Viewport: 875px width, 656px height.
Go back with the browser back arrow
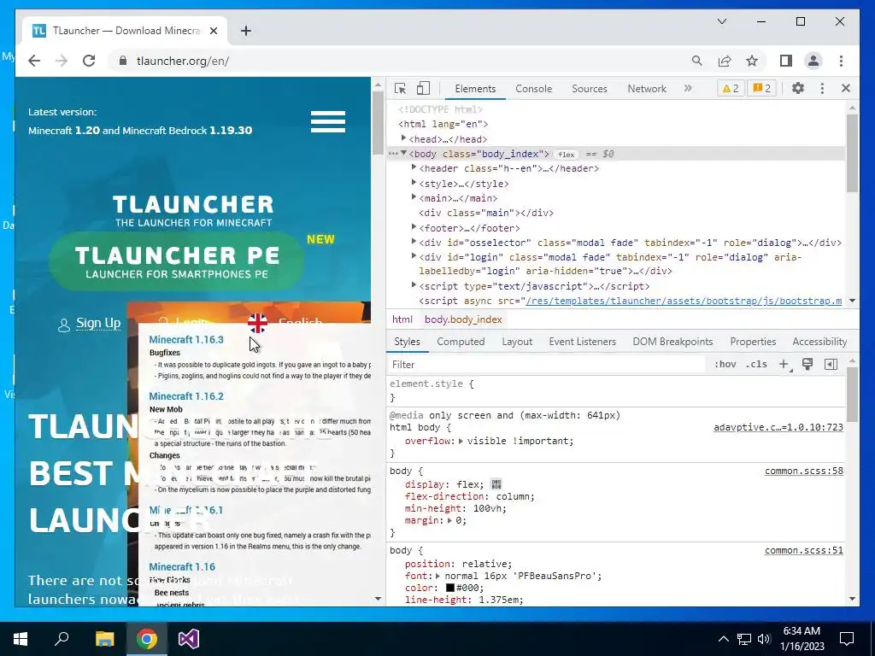tap(34, 61)
